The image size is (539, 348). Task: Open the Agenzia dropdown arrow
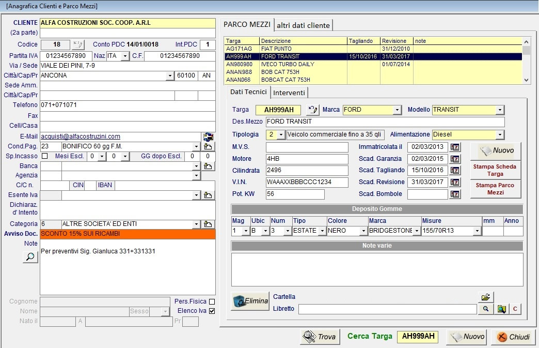pos(196,175)
